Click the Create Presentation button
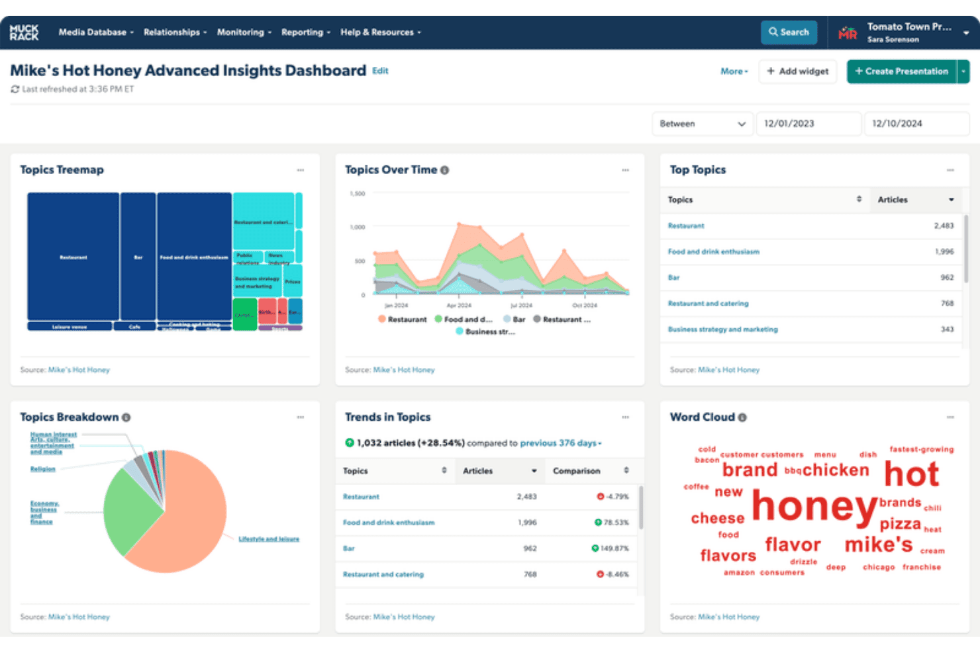 coord(902,71)
